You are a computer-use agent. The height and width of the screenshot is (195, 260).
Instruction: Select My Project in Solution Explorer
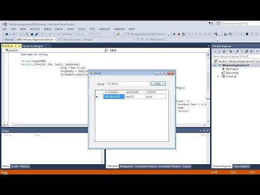click(x=232, y=69)
